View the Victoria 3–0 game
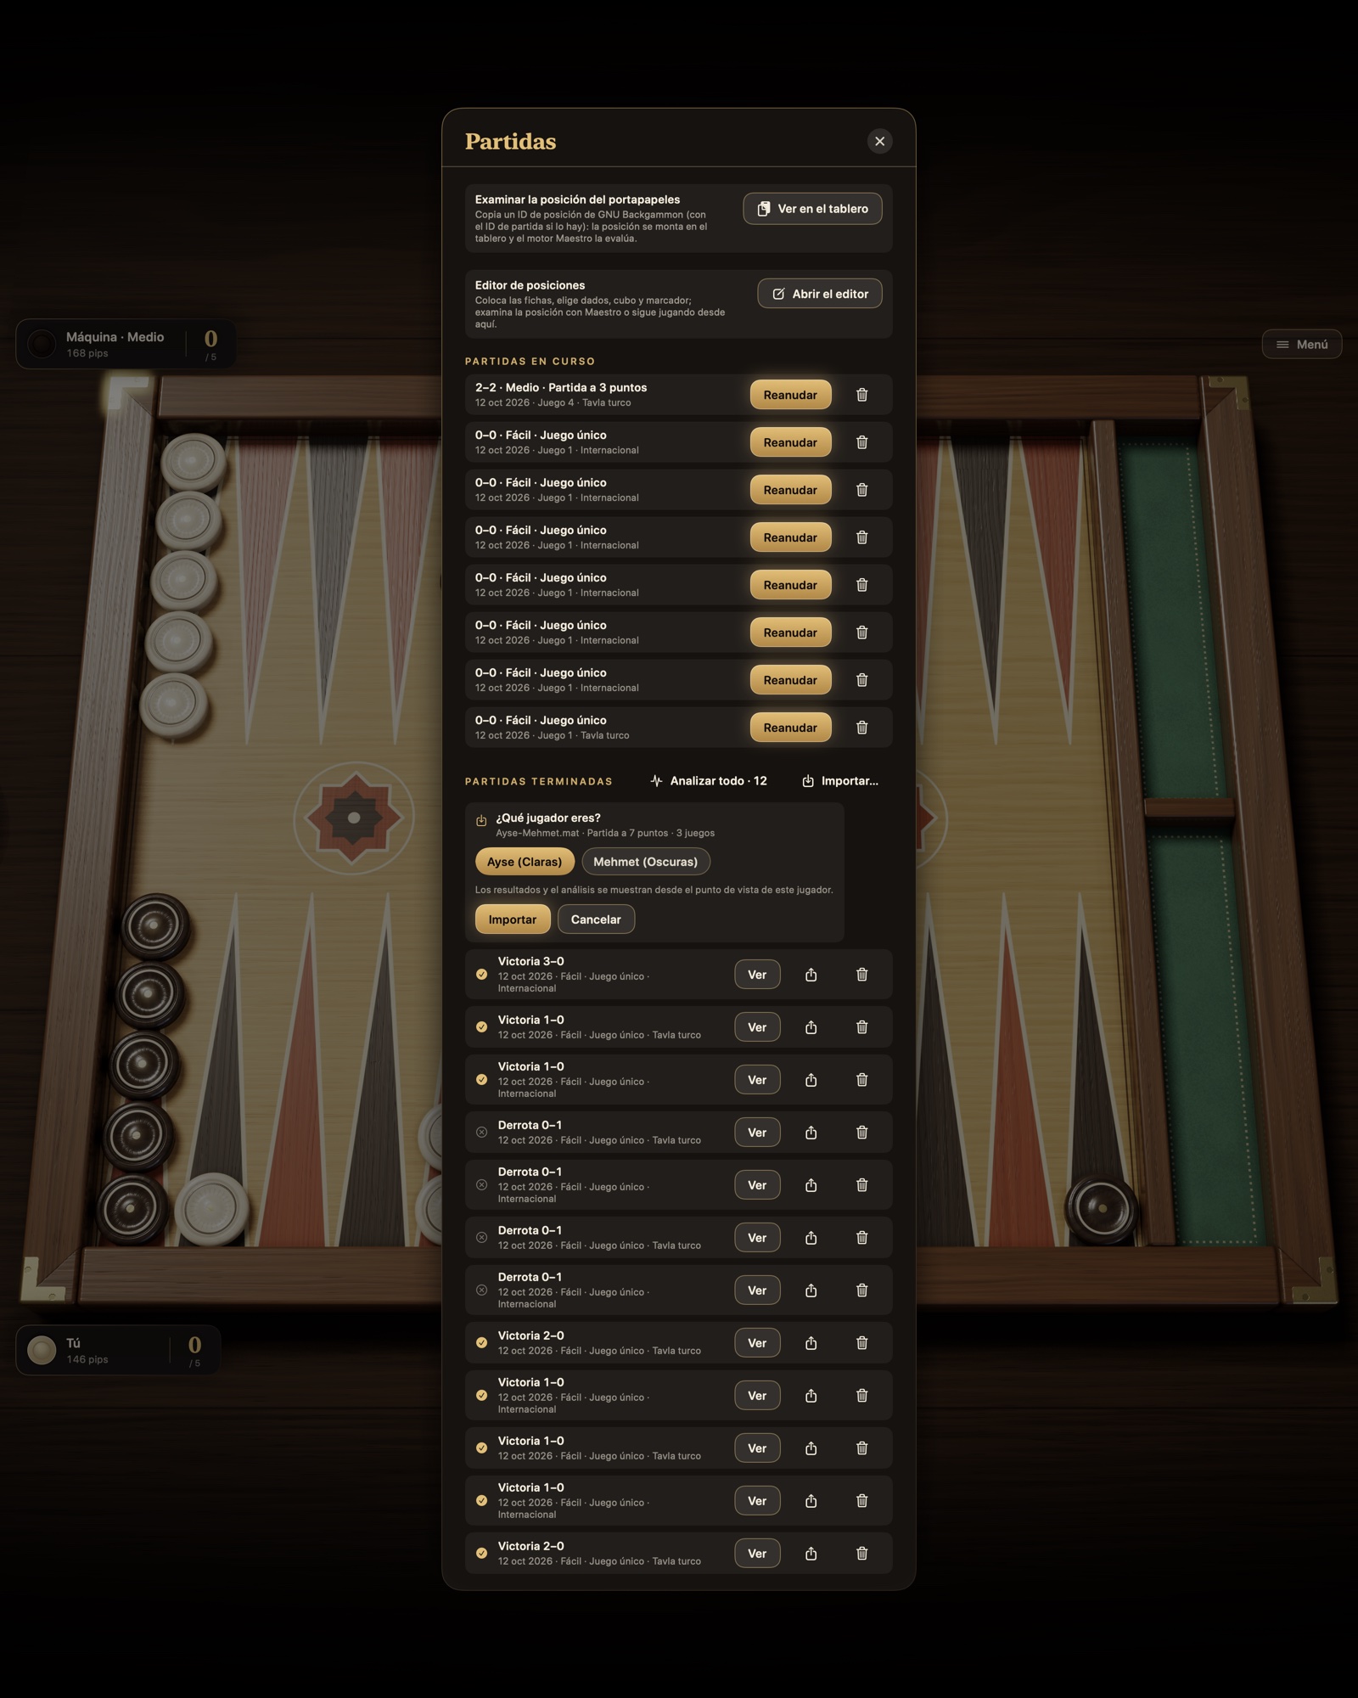The width and height of the screenshot is (1358, 1698). point(757,975)
